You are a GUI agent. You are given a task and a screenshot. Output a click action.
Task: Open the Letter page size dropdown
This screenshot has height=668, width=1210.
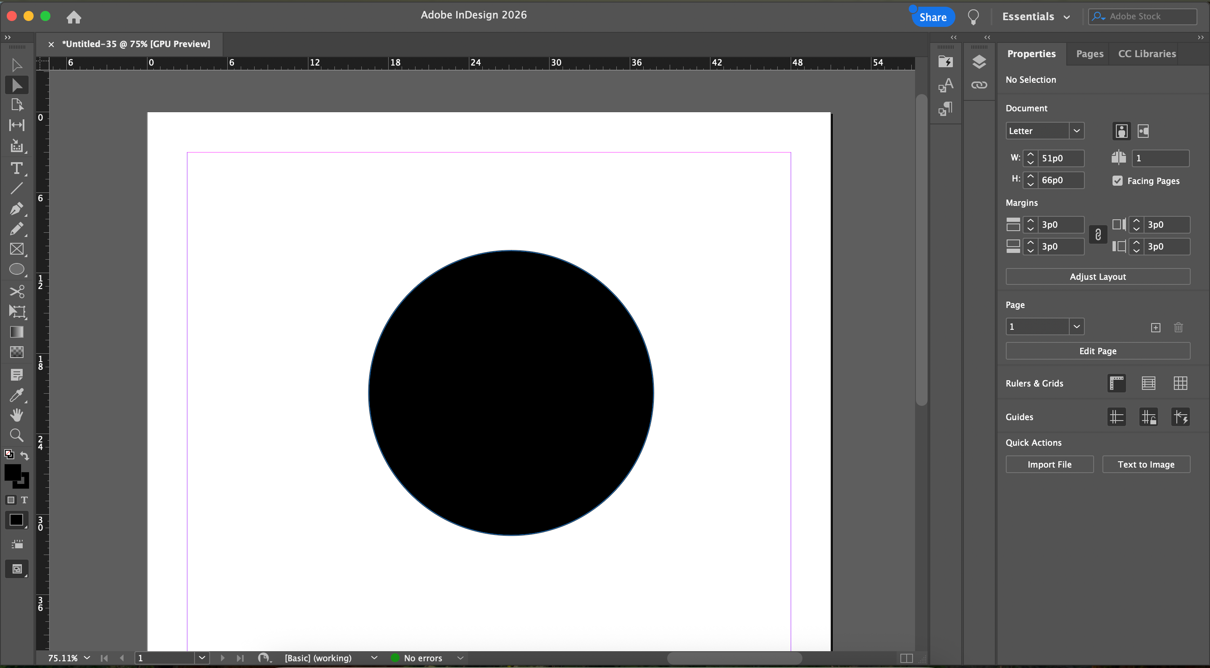coord(1076,131)
